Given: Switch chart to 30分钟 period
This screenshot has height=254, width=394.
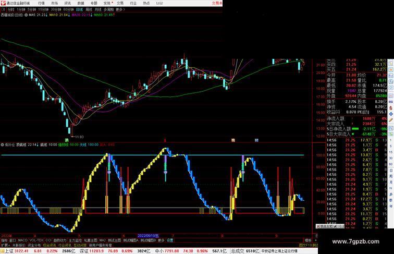Looking at the screenshot, I should click(56, 9).
